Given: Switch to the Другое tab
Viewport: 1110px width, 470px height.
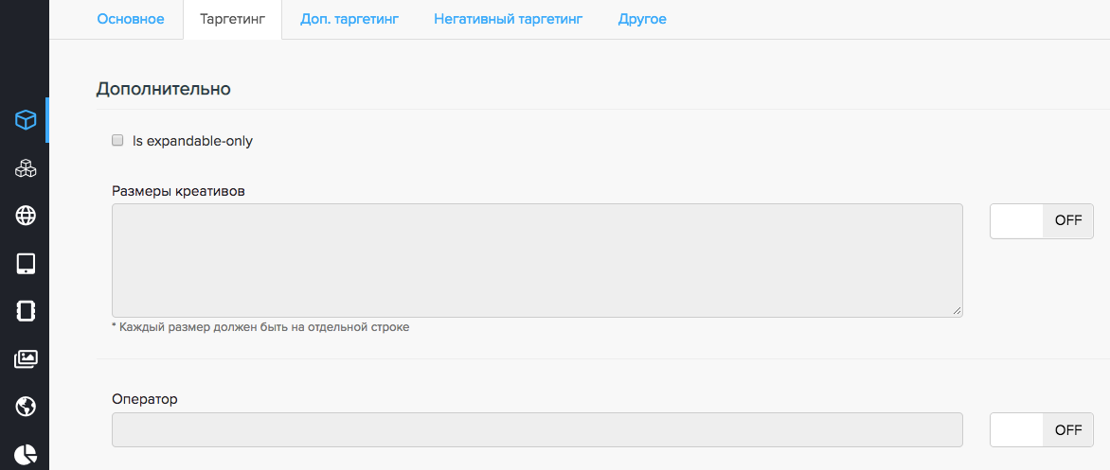Looking at the screenshot, I should pyautogui.click(x=642, y=19).
